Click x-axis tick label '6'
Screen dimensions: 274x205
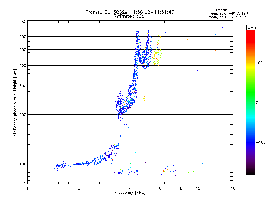[160, 188]
